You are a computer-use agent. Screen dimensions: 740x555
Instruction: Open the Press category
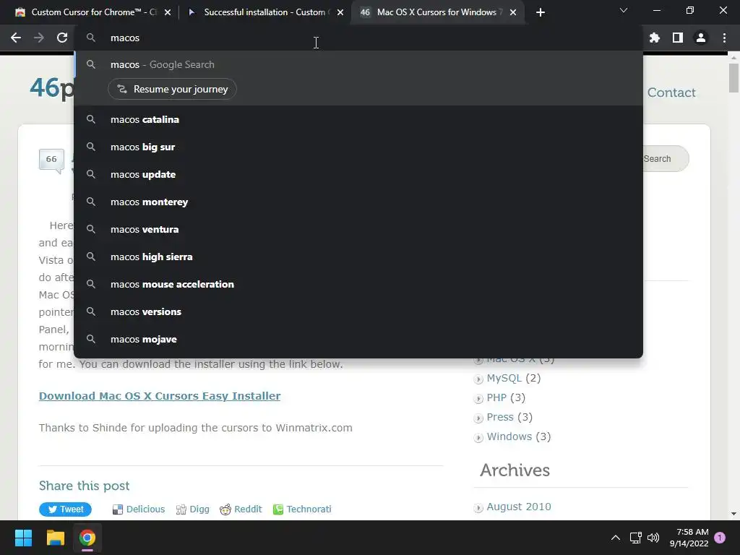[500, 417]
